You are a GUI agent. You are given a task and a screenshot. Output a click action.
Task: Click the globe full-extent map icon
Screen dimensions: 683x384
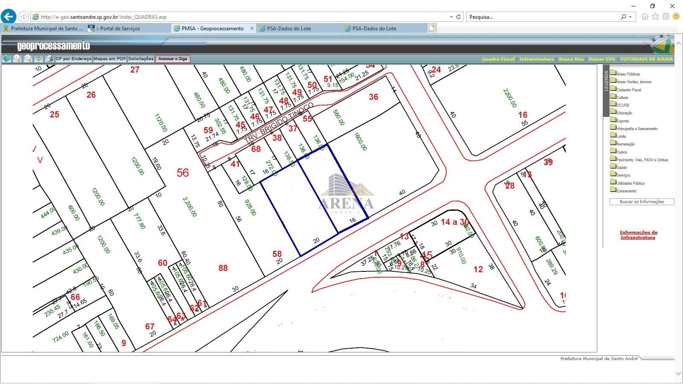point(6,59)
